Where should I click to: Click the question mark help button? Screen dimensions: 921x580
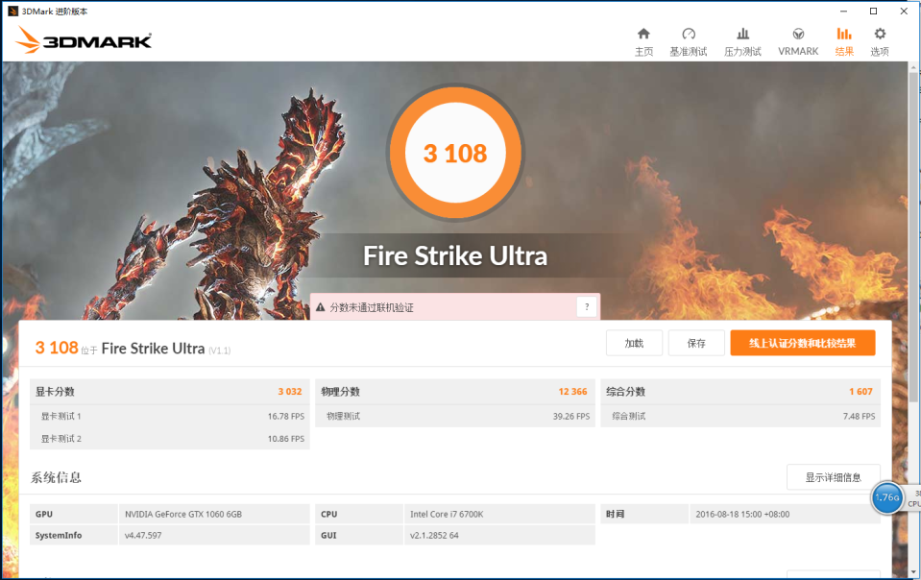click(x=587, y=307)
